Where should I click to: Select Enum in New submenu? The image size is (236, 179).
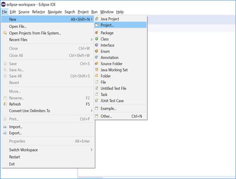120,51
